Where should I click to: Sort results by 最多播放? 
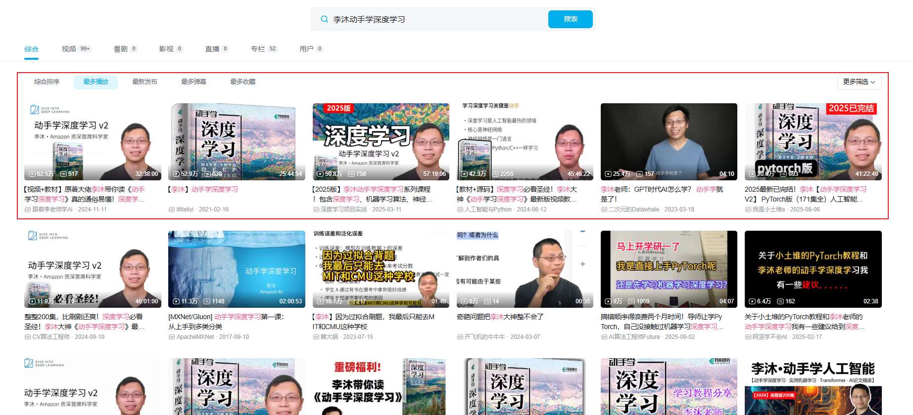tap(96, 82)
